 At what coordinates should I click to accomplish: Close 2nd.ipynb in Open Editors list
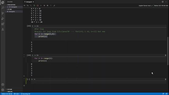8,7
